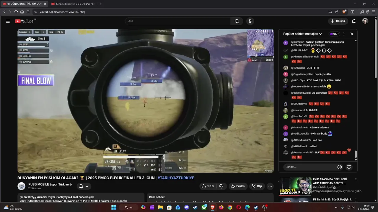The height and width of the screenshot is (212, 378).
Task: Open the YouTube guide hamburger menu
Action: point(8,21)
